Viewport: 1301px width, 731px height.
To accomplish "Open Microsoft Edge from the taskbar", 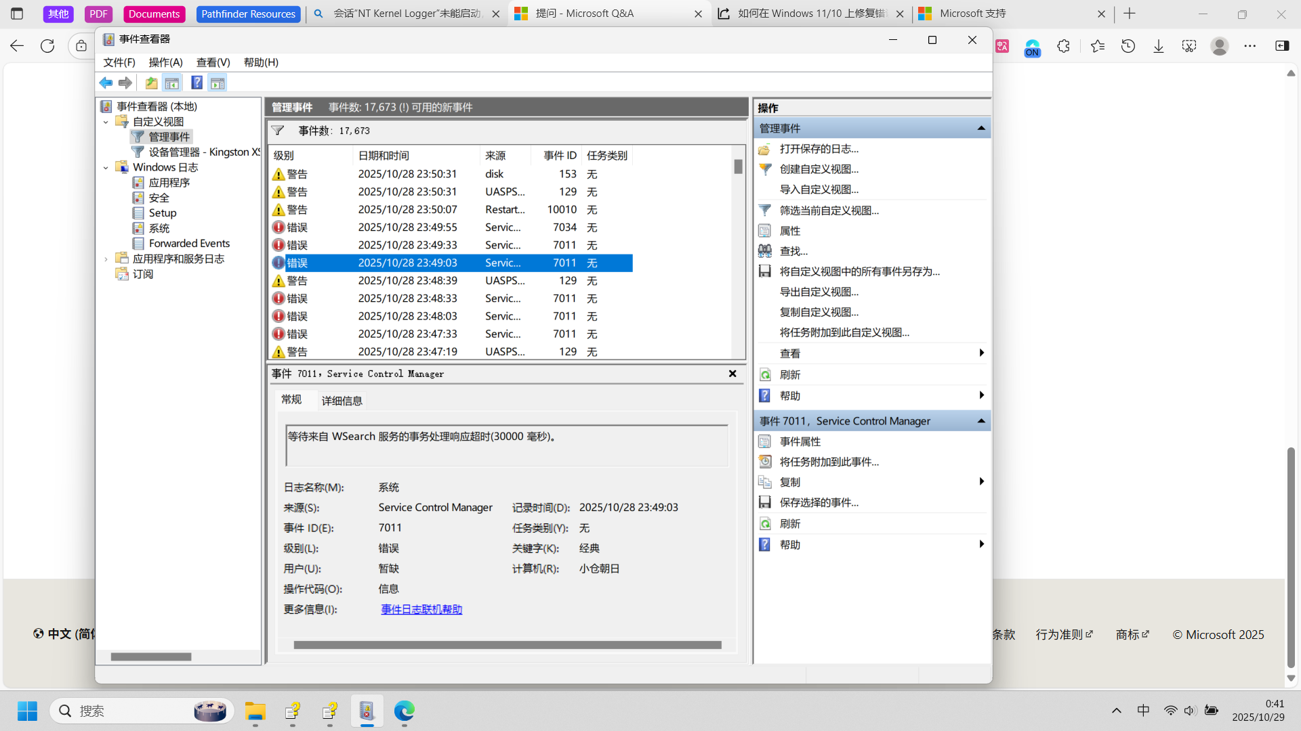I will tap(405, 711).
